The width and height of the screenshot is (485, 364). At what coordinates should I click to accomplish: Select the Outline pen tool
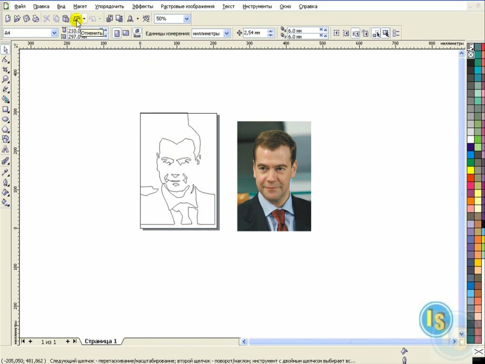(x=6, y=182)
